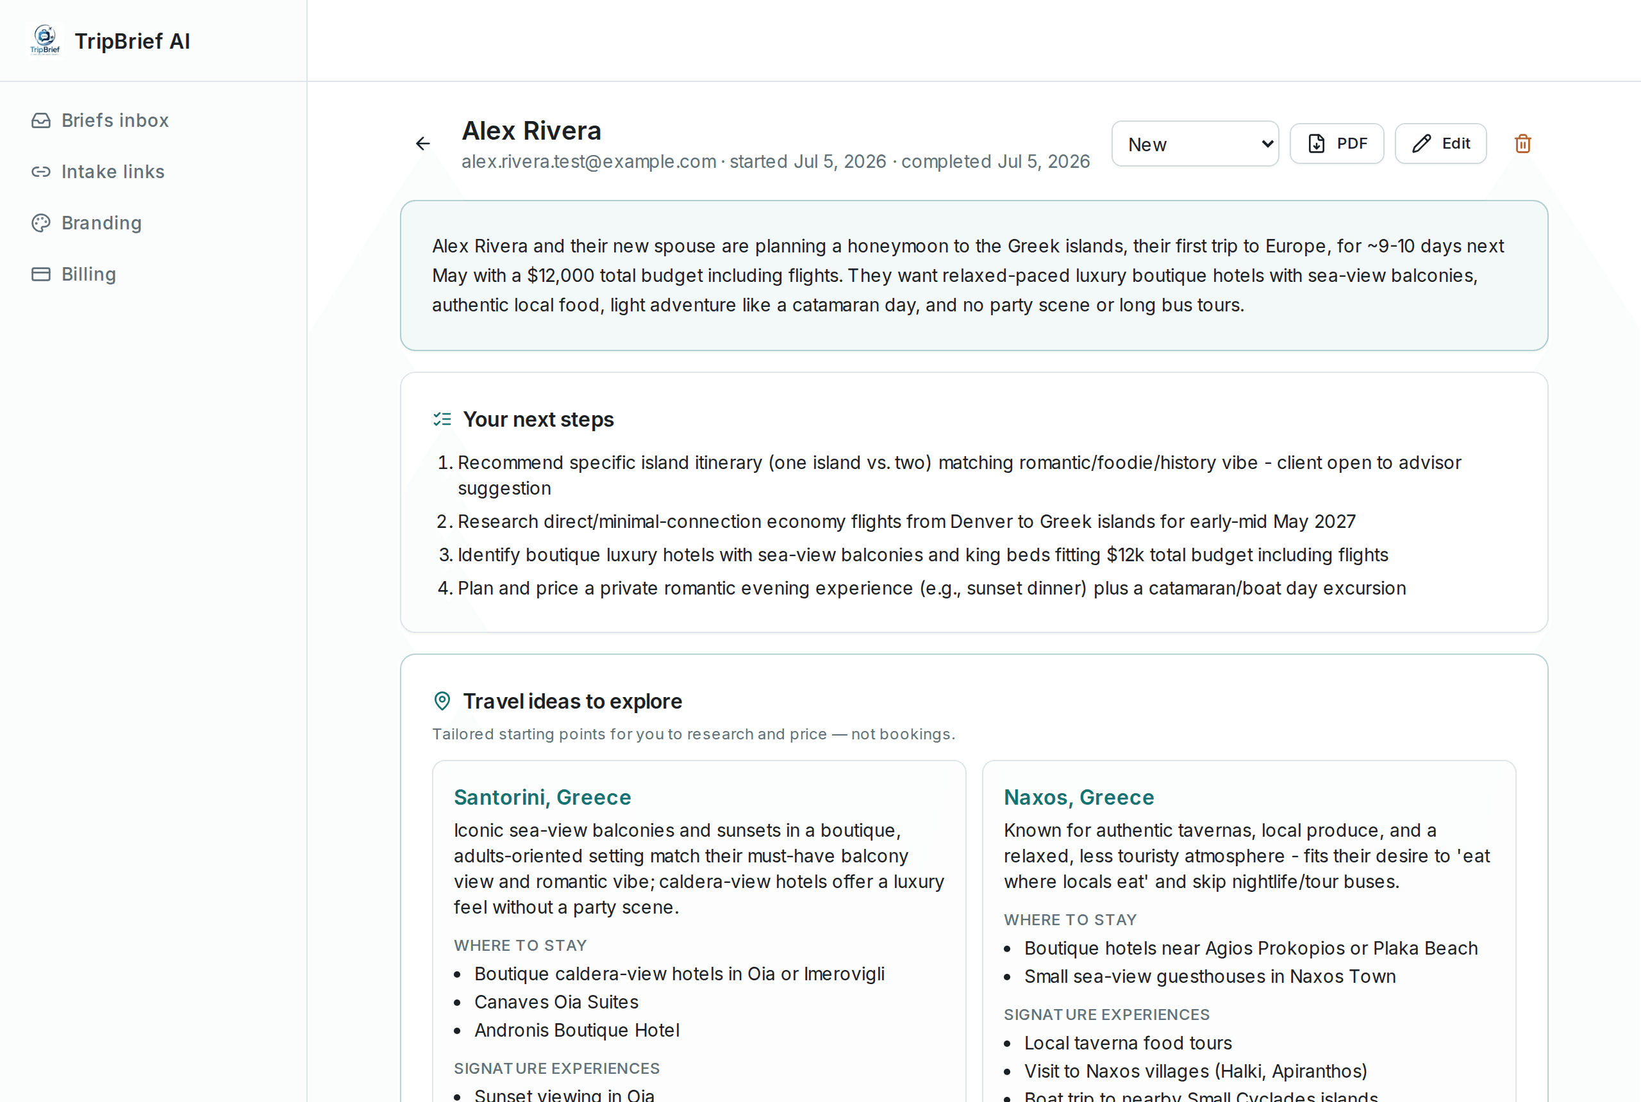
Task: Click the Intake links chain icon
Action: coord(41,172)
